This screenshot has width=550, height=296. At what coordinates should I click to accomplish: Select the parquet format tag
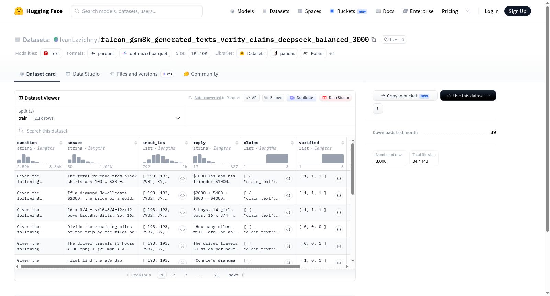pos(102,53)
